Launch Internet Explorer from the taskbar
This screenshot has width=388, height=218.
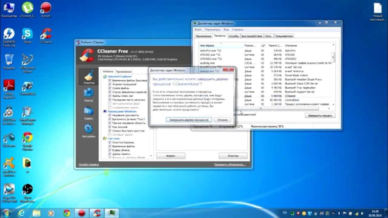pyautogui.click(x=22, y=213)
